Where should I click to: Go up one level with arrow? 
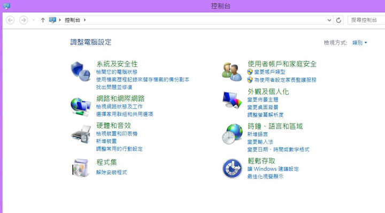pyautogui.click(x=43, y=20)
